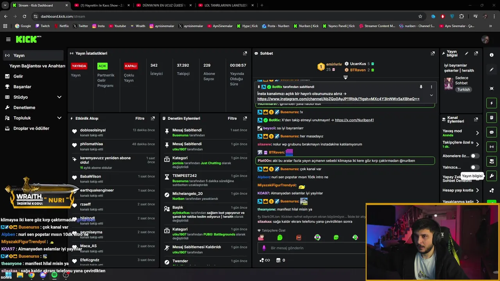Click the document icon in the right rail

492,117
